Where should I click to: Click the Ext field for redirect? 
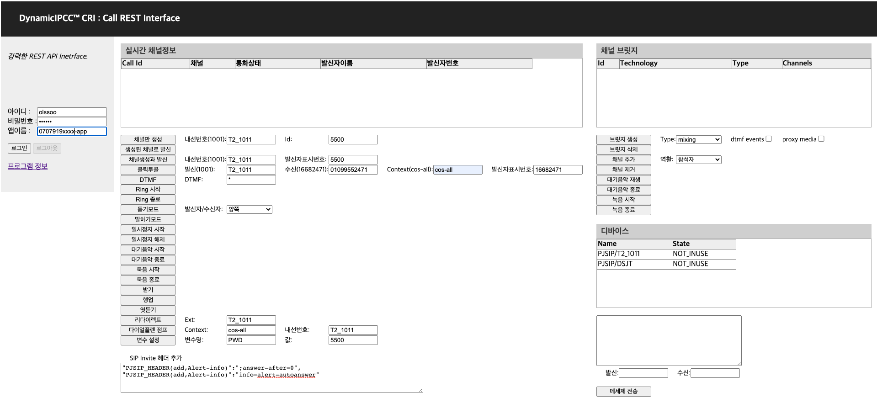[x=251, y=320]
